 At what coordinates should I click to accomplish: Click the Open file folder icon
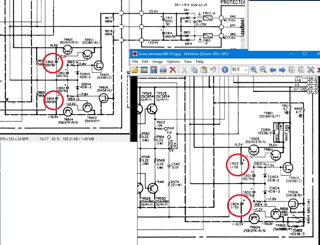coord(135,70)
